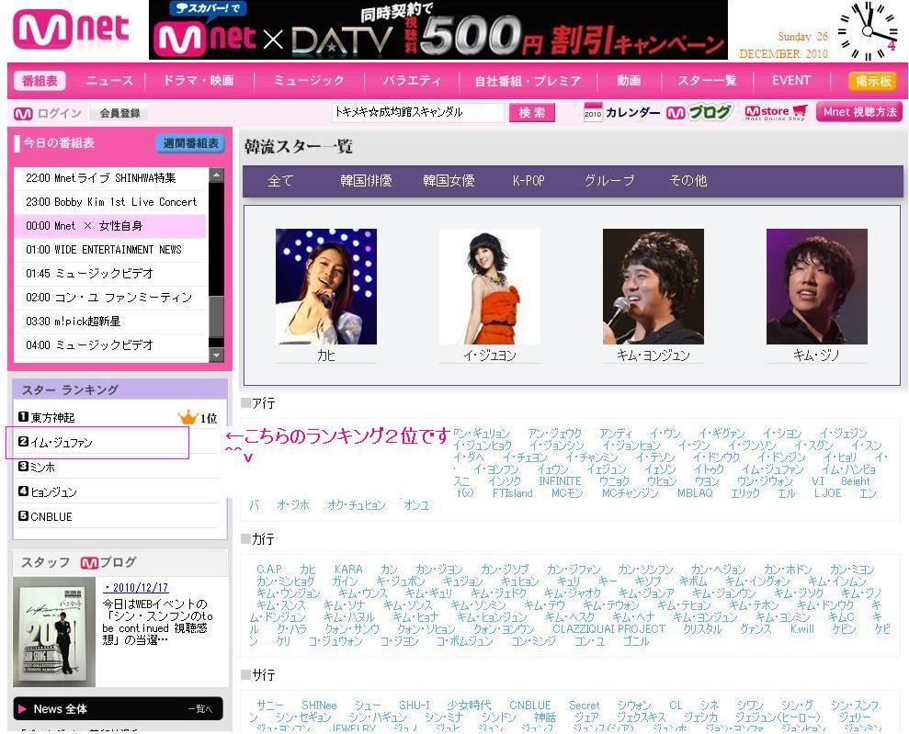
Task: Click the Mnet 視聴方法 button
Action: [x=859, y=111]
